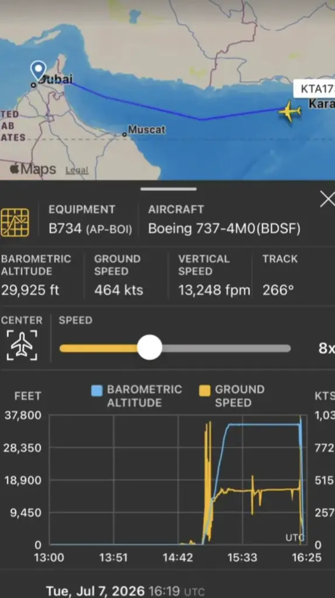This screenshot has height=598, width=335.
Task: Tap the 464 kts ground speed
Action: click(x=118, y=290)
